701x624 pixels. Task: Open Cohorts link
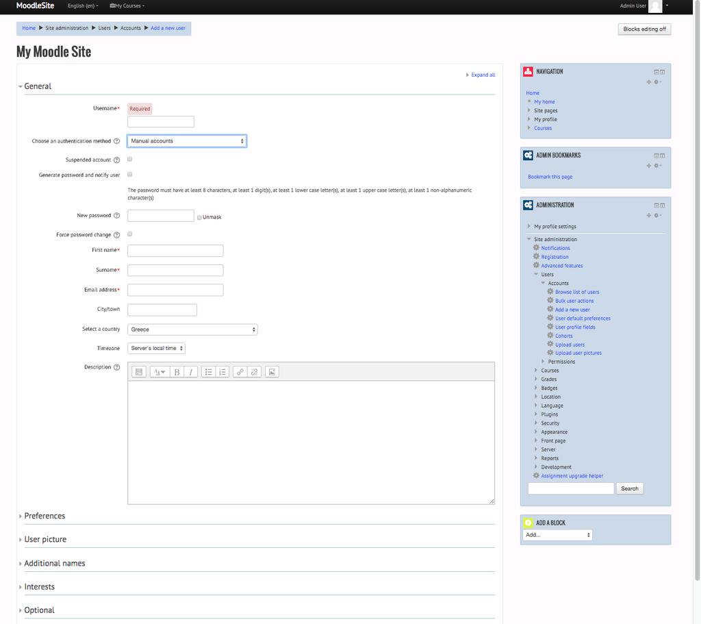tap(564, 336)
